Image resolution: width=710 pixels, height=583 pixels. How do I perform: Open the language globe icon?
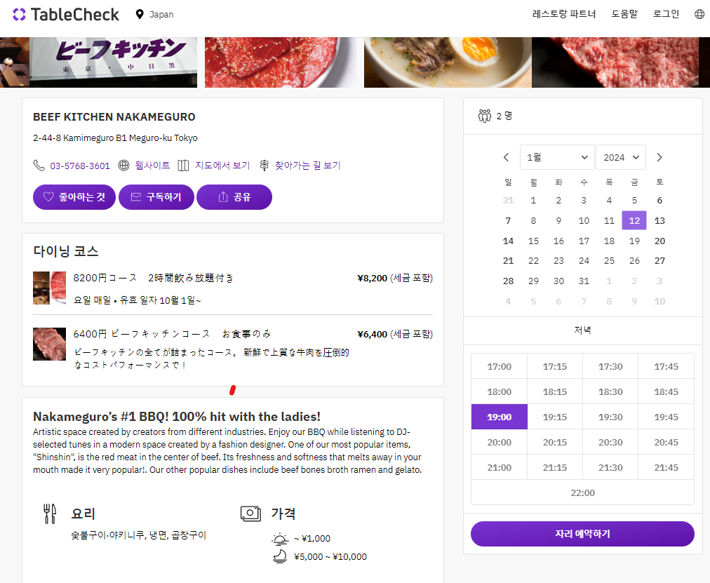tap(699, 14)
